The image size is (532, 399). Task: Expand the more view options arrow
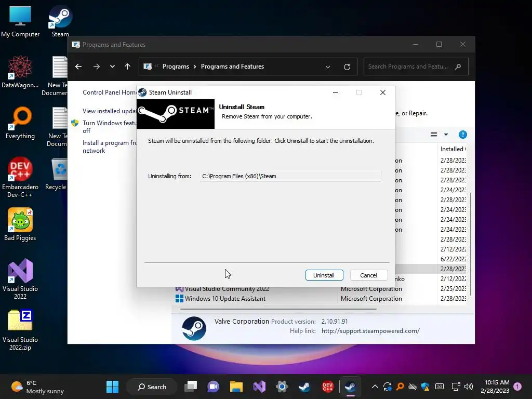tap(446, 135)
